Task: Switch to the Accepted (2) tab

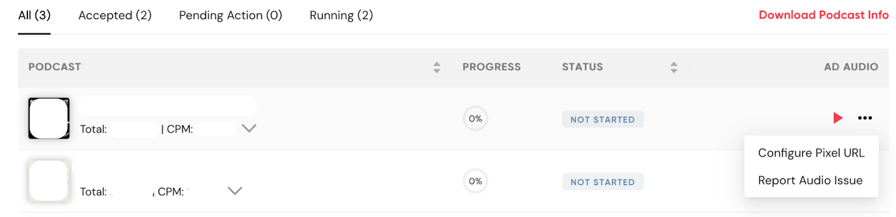Action: 115,16
